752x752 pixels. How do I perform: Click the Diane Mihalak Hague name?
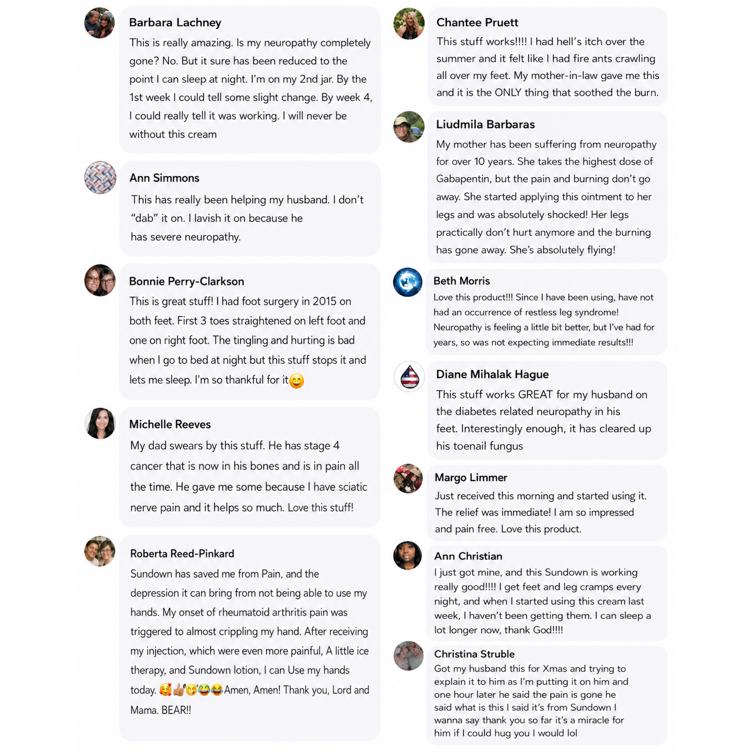click(492, 374)
